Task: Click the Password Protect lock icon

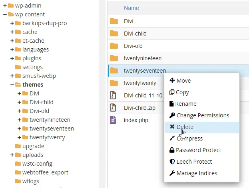Action: [x=172, y=150]
